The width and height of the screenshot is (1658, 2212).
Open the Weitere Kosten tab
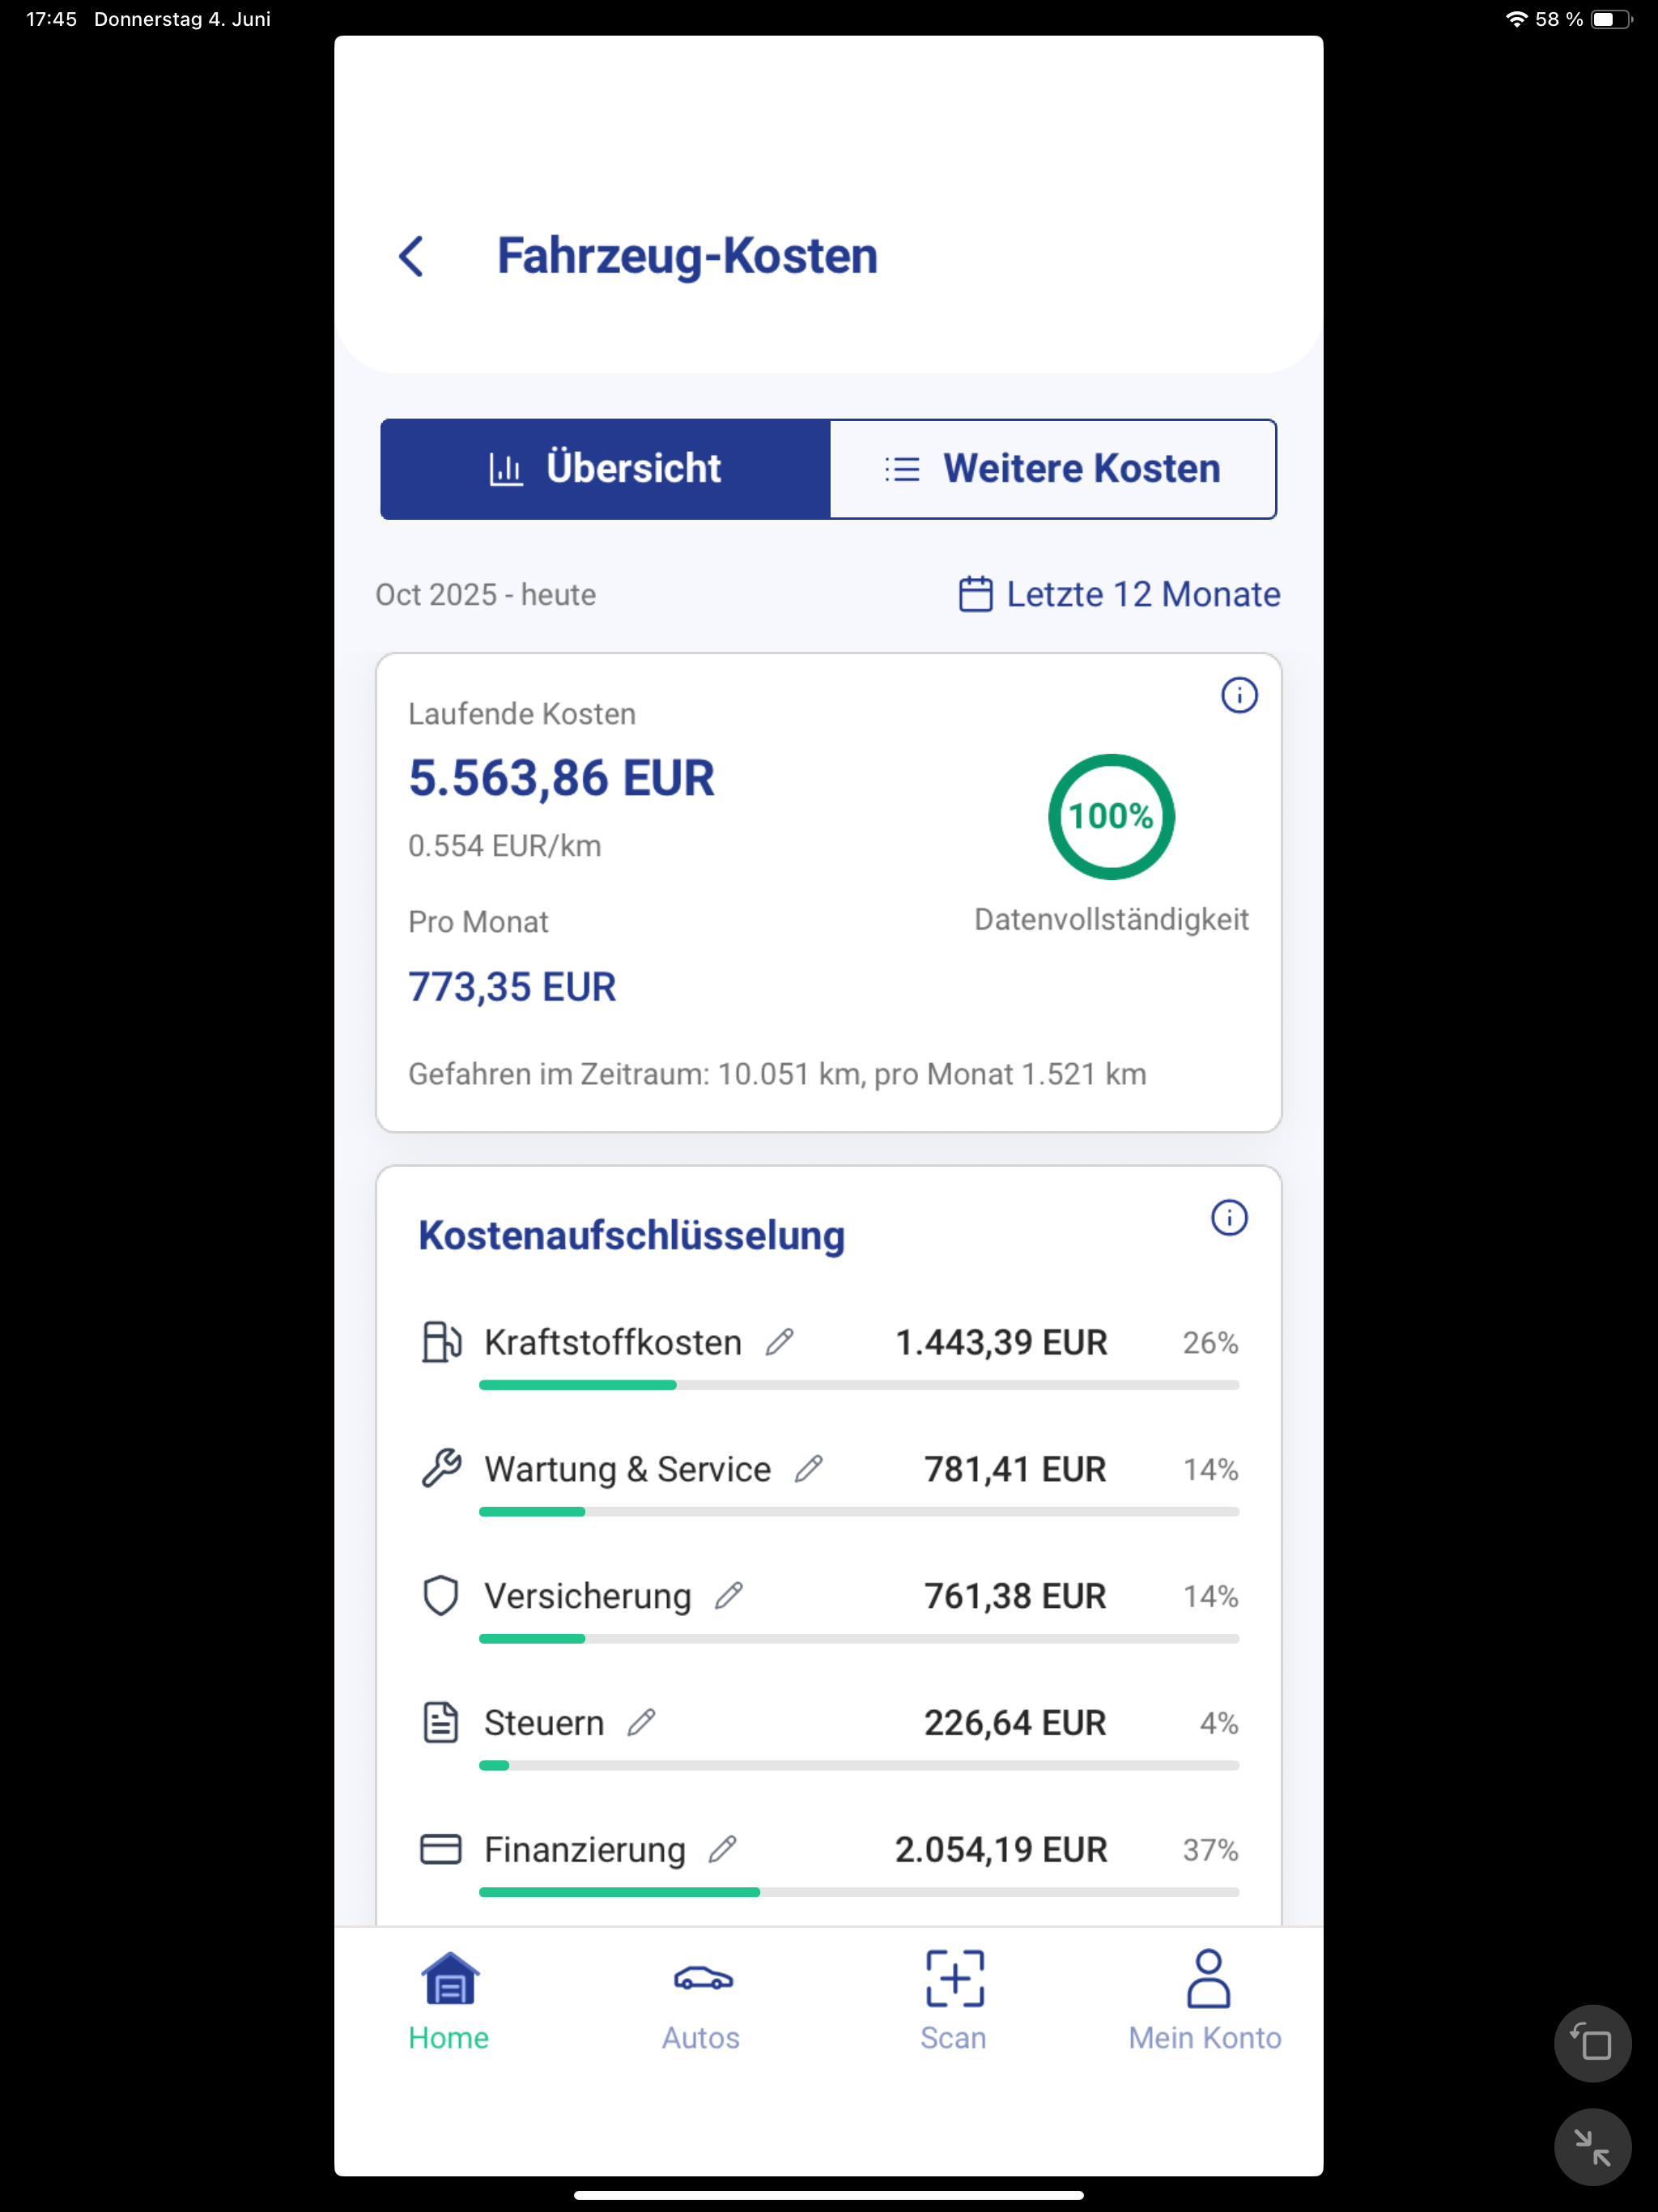1053,469
